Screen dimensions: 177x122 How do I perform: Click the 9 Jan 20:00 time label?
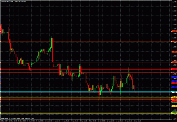pos(93,121)
